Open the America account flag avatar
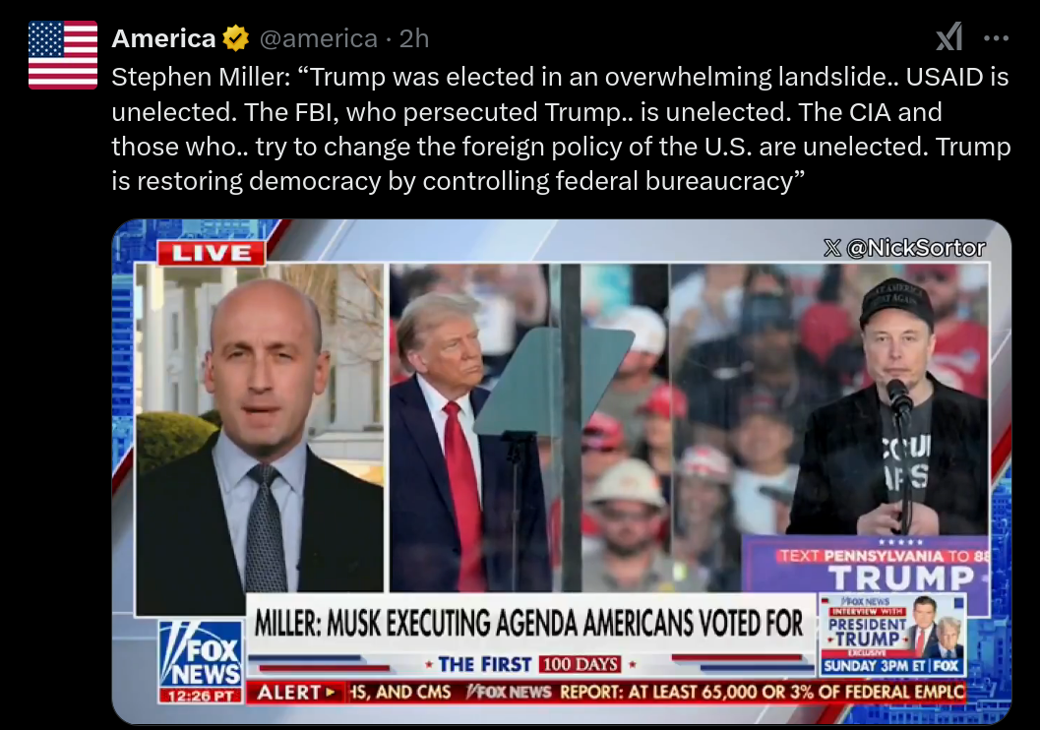1040x730 pixels. [x=63, y=55]
